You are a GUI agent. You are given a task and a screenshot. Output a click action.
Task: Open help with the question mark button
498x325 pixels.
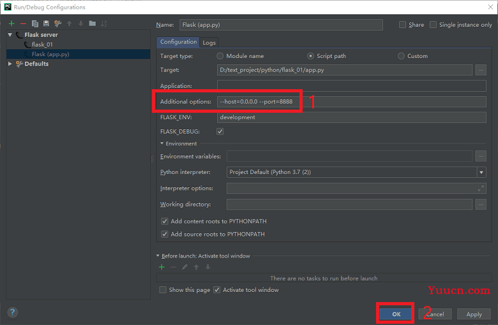[x=12, y=312]
